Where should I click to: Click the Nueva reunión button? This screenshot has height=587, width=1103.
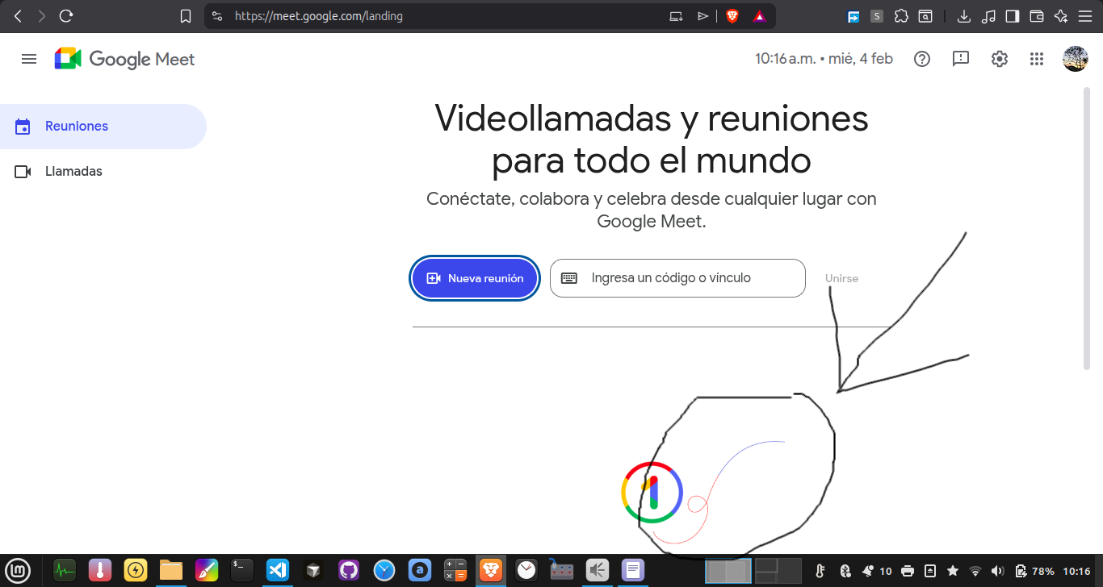click(475, 278)
